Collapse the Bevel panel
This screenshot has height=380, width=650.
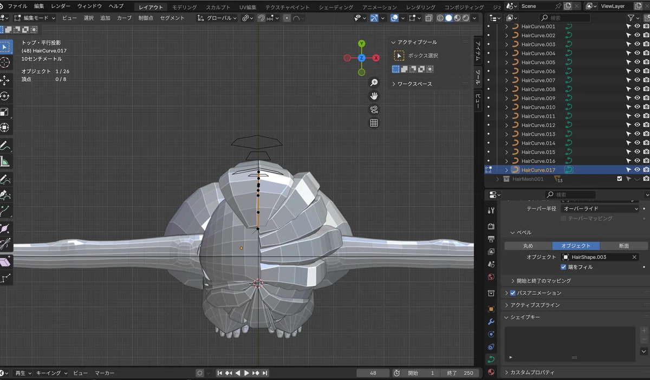click(513, 232)
